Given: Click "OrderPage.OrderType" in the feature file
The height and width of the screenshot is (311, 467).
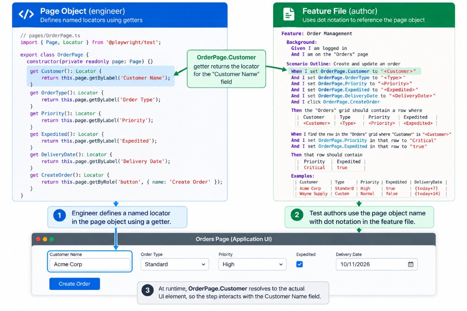Looking at the screenshot, I should point(344,78).
